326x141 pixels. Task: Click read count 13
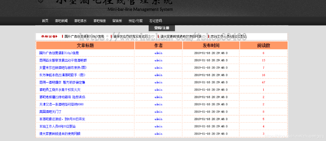[264, 60]
